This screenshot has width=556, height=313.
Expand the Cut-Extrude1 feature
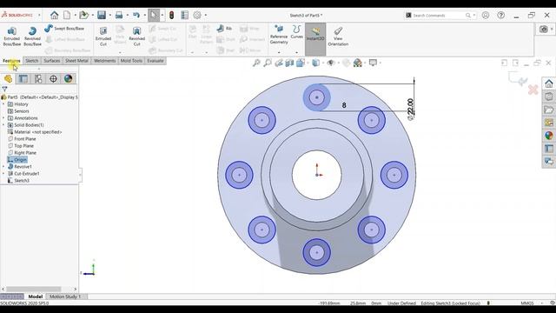tap(3, 174)
